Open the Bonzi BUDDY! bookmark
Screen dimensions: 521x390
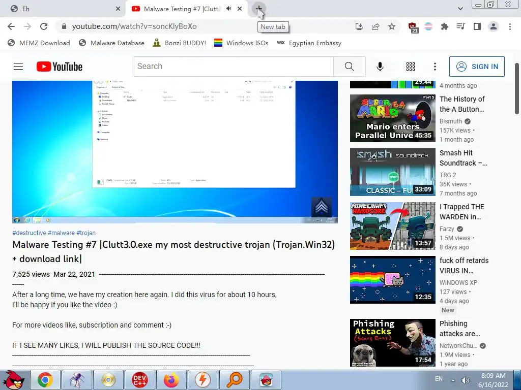[x=180, y=43]
